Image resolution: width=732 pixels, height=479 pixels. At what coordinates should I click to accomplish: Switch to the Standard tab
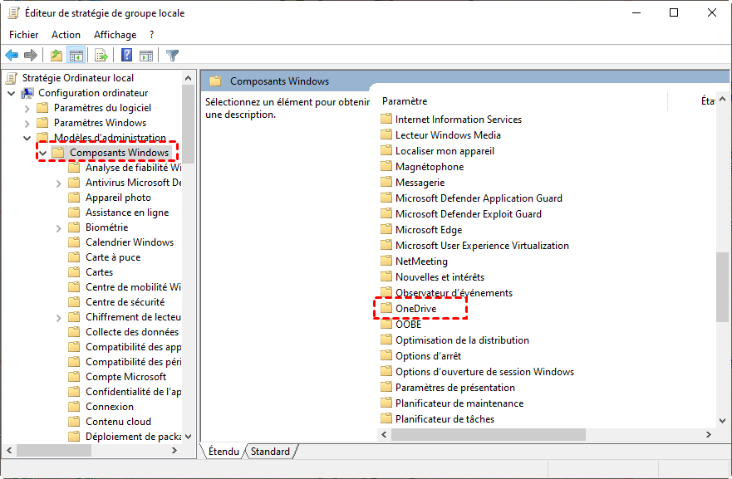click(x=271, y=452)
